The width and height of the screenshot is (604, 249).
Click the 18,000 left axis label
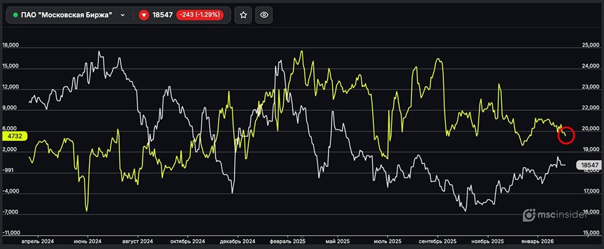tap(10, 45)
